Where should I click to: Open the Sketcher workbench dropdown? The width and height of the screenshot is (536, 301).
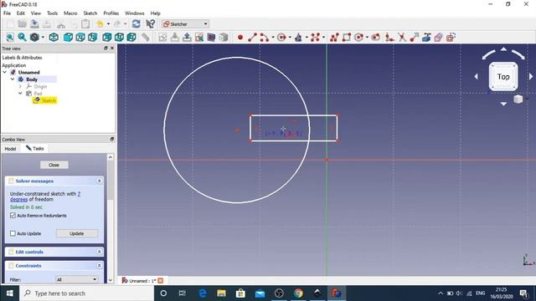pos(185,24)
